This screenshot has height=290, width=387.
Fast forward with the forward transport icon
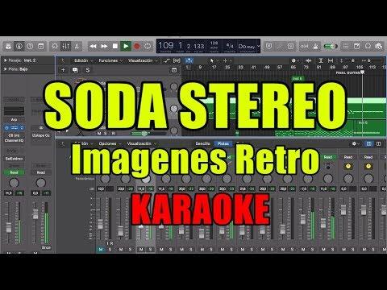[104, 46]
